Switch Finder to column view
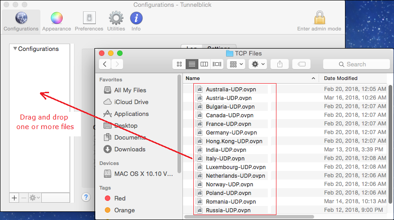Screen dimensions: 394x220 click(x=204, y=64)
